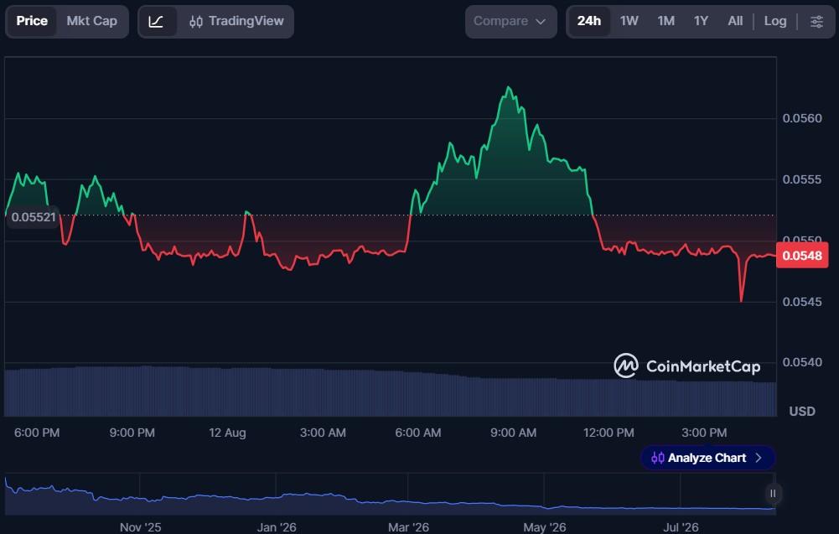This screenshot has height=534, width=839.
Task: Click the pause handle on range navigator
Action: pos(773,493)
